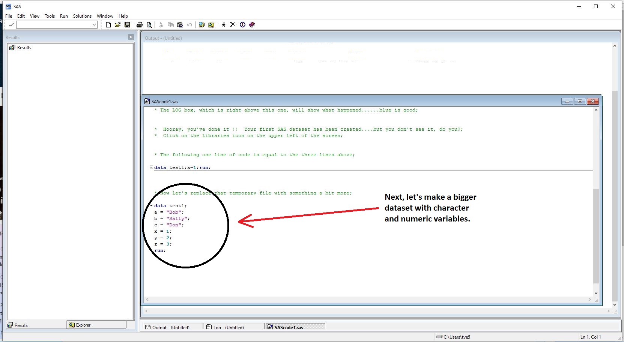Image resolution: width=624 pixels, height=342 pixels.
Task: Open the Run menu
Action: (64, 16)
